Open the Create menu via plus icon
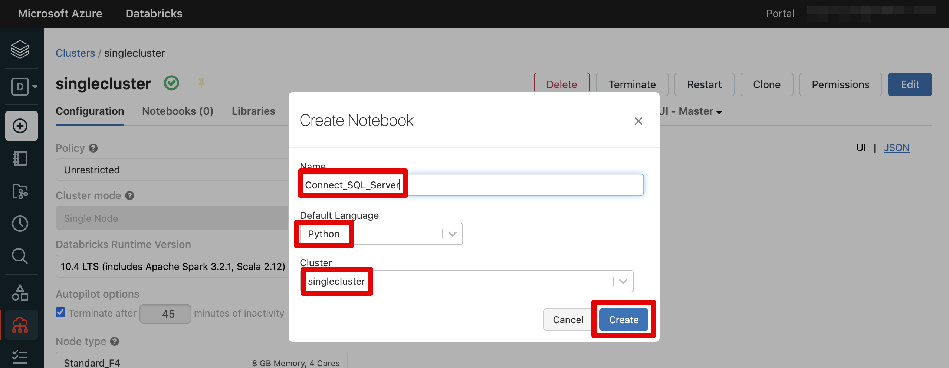Screen dimensions: 949x368 [x=20, y=126]
